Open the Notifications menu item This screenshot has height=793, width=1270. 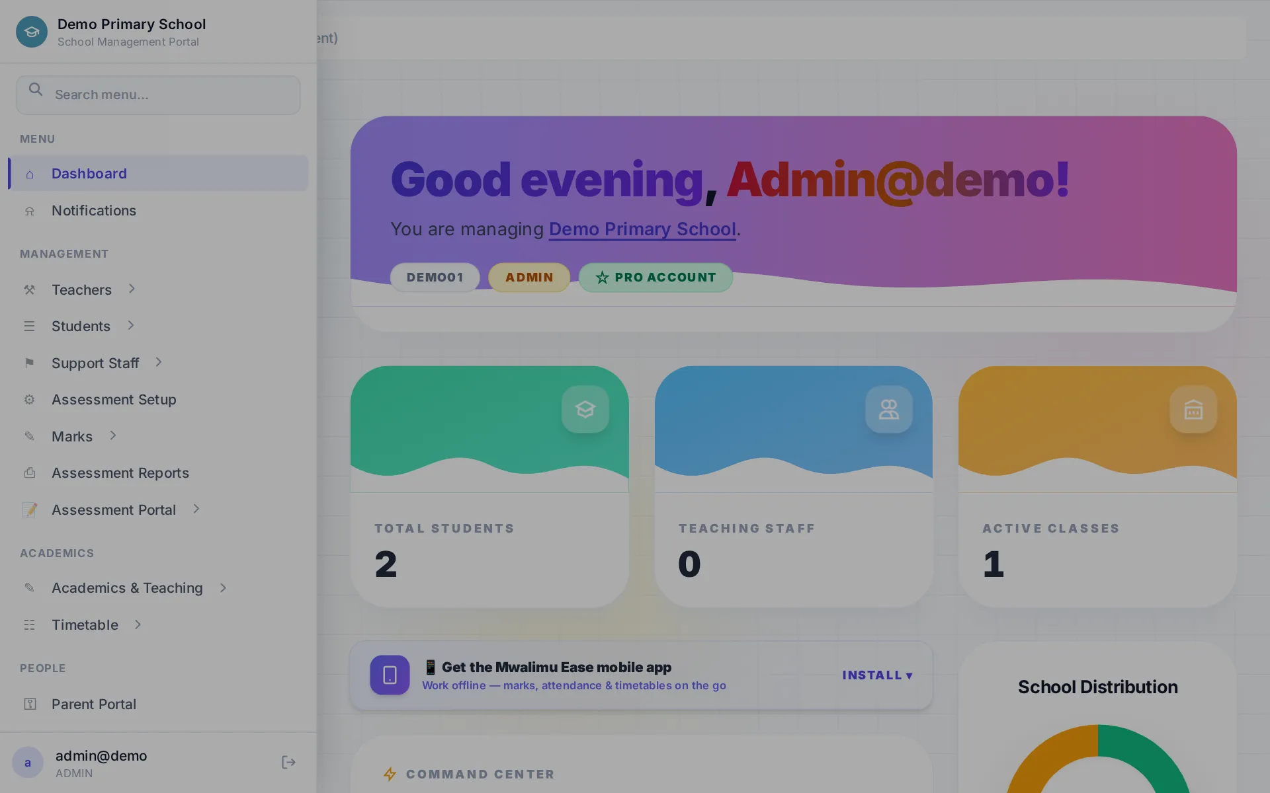[x=158, y=211]
